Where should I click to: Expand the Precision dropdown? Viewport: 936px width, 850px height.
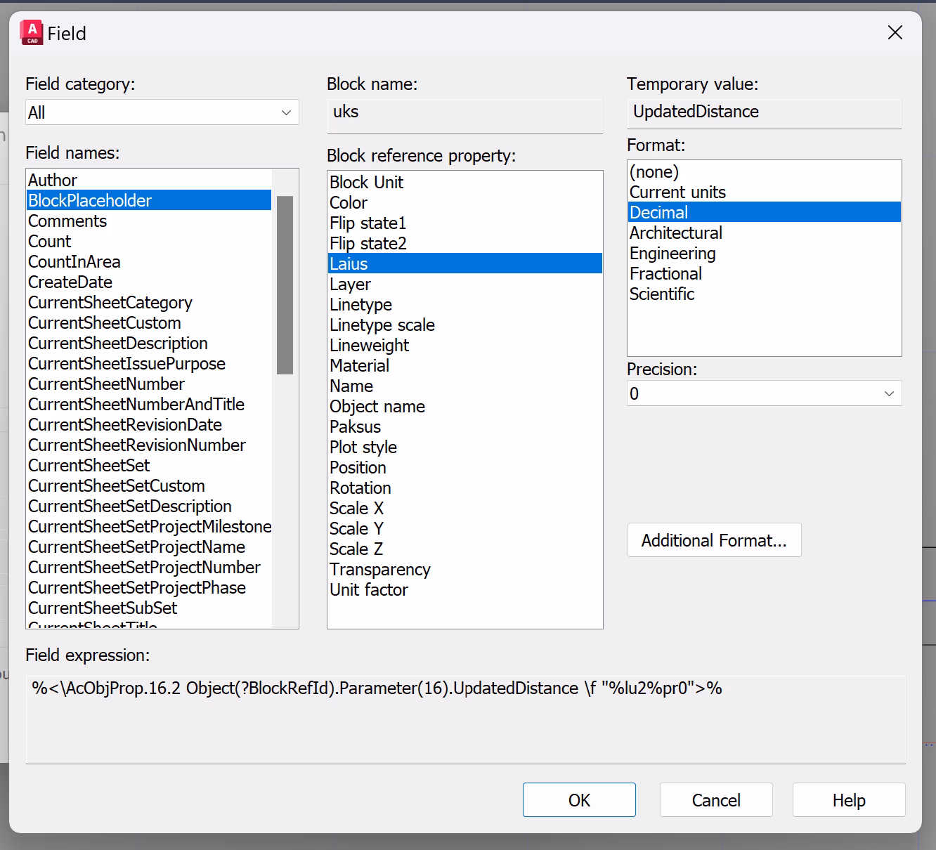tap(764, 393)
